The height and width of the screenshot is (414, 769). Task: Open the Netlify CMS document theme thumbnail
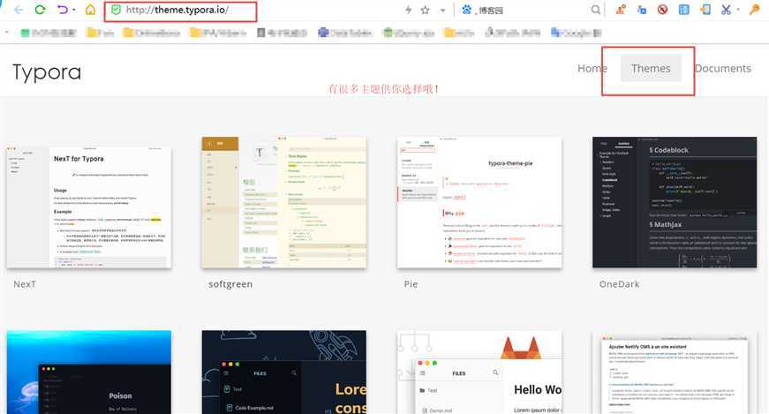coord(675,373)
